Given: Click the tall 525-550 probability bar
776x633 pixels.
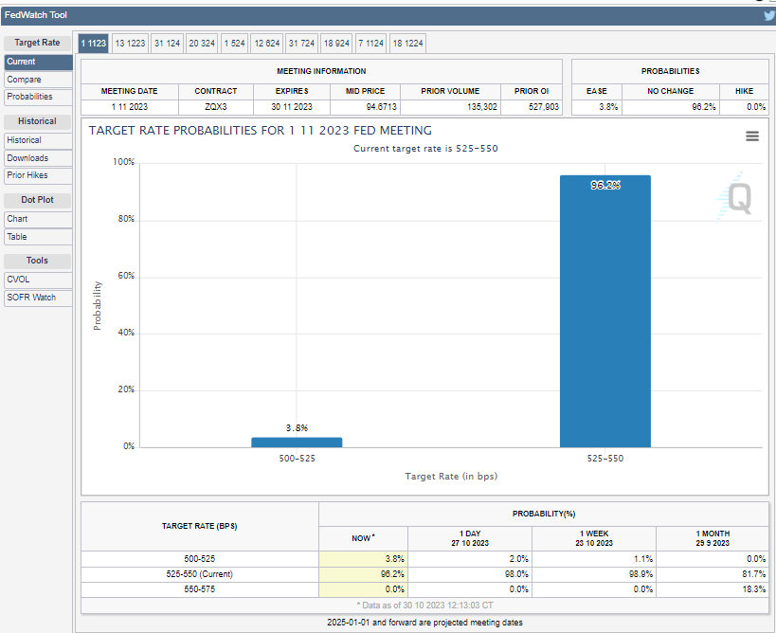Looking at the screenshot, I should (x=605, y=311).
